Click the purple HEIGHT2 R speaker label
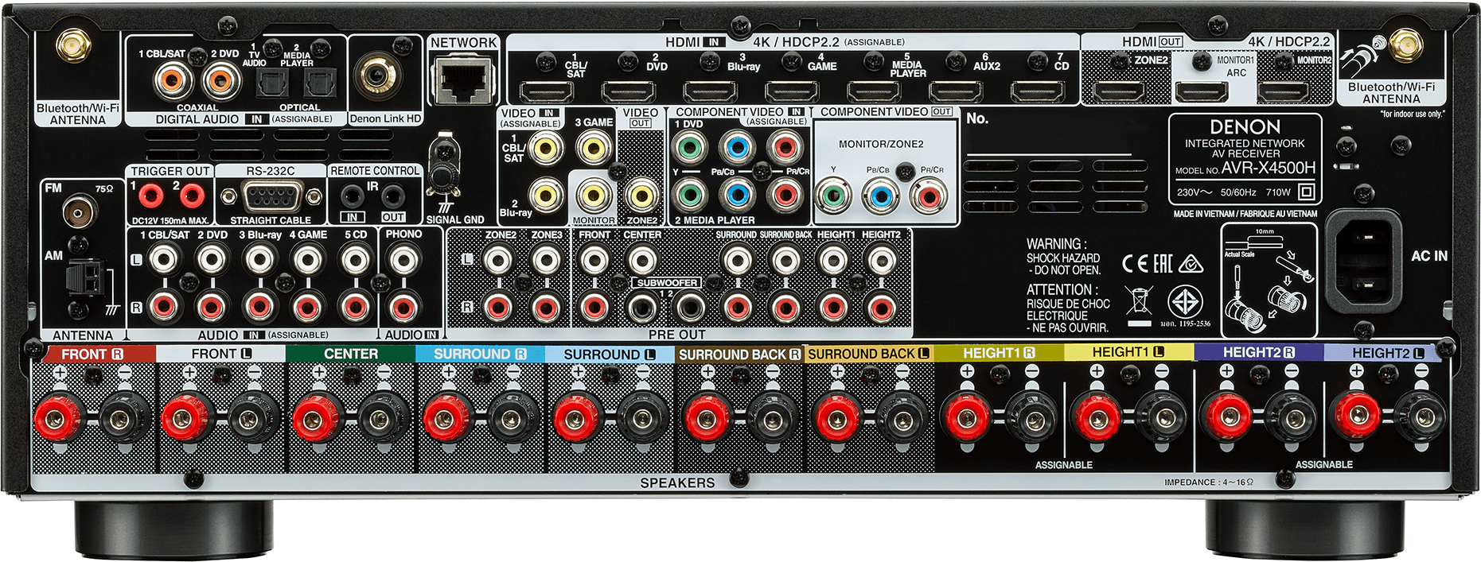1481x562 pixels. pyautogui.click(x=1258, y=352)
